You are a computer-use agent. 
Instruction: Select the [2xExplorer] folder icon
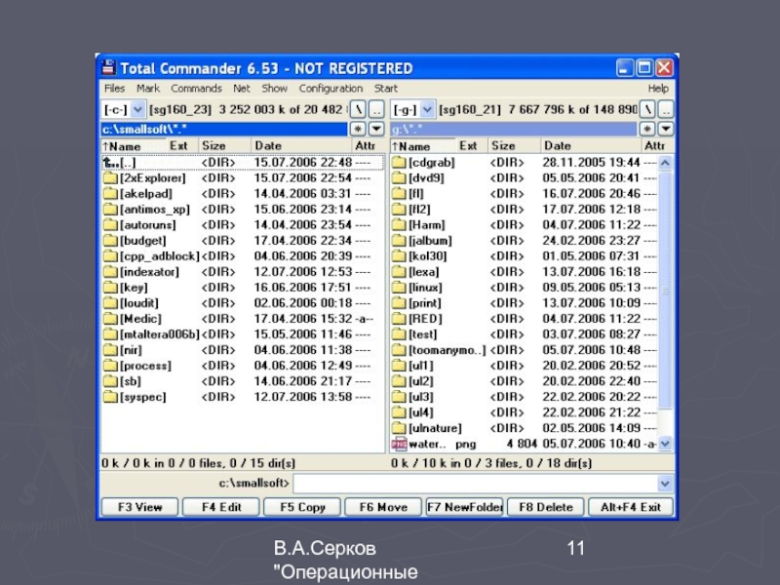pos(110,178)
